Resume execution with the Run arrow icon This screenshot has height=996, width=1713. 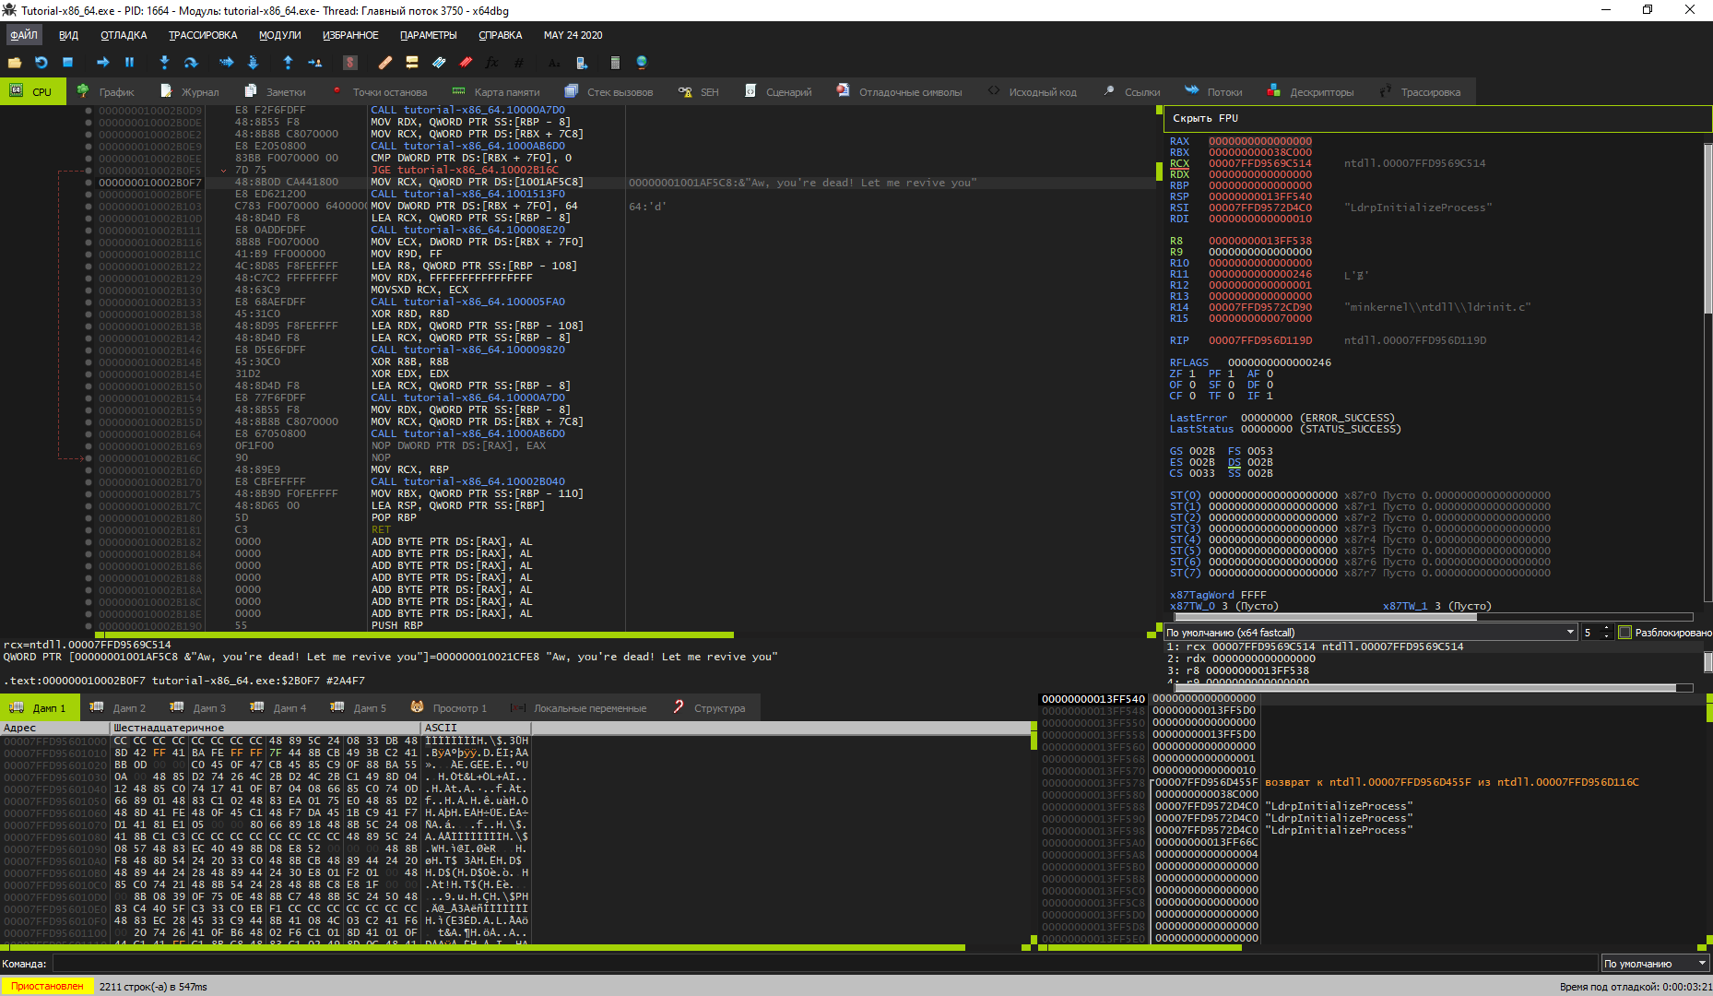click(x=101, y=63)
